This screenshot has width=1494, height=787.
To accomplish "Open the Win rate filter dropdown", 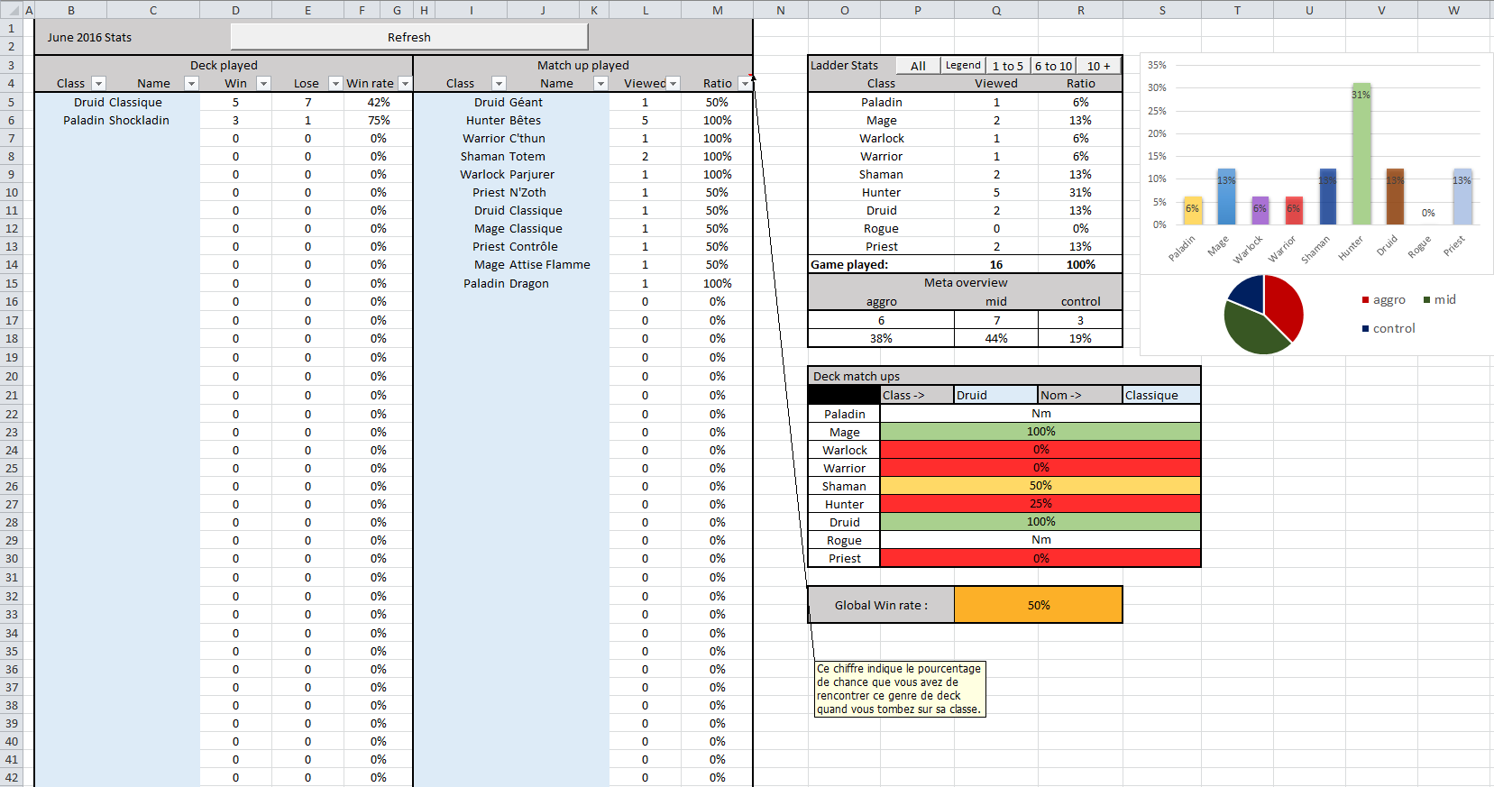I will [x=405, y=84].
